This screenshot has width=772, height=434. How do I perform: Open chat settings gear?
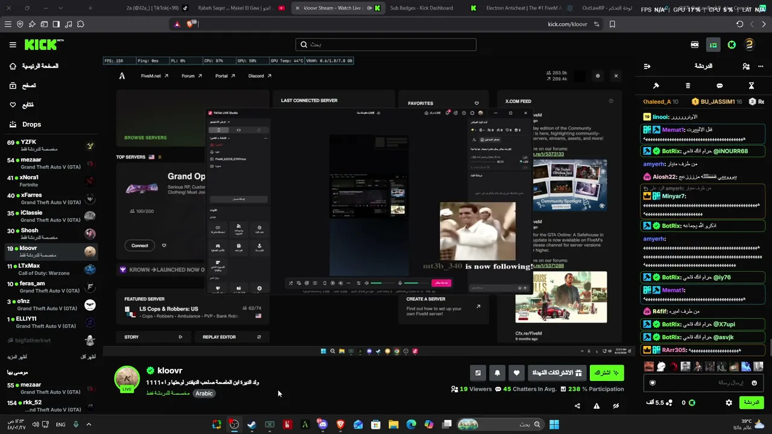[x=729, y=403]
